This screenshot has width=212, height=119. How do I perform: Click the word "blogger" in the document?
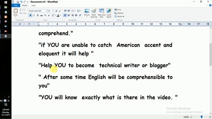point(159,65)
